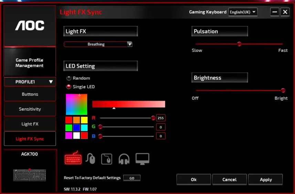295x194 pixels.
Task: Select the mouse device icon
Action: click(90, 159)
